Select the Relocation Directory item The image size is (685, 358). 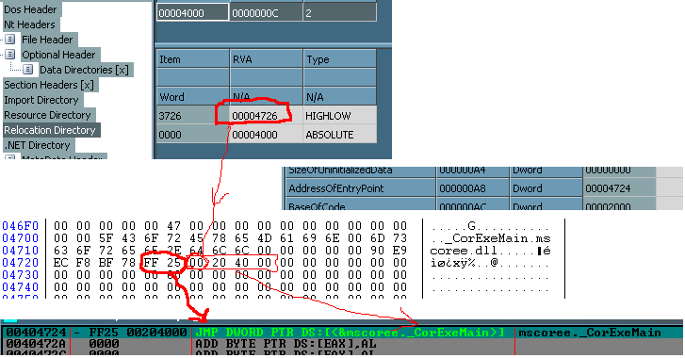(50, 130)
